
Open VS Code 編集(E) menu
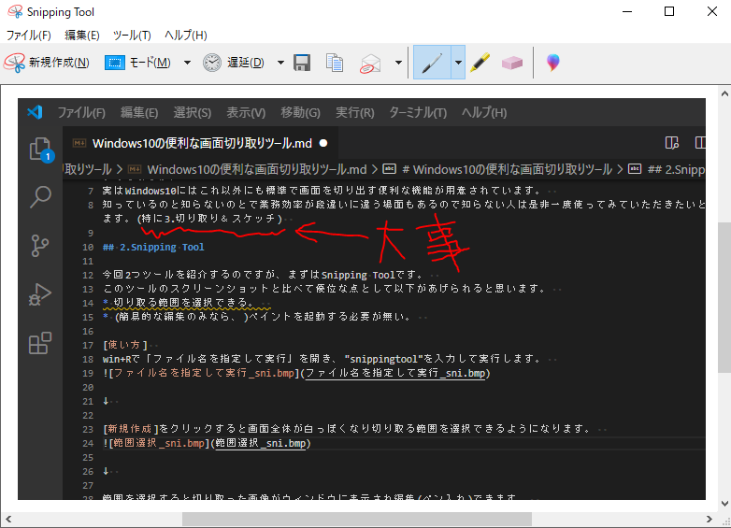pyautogui.click(x=139, y=113)
